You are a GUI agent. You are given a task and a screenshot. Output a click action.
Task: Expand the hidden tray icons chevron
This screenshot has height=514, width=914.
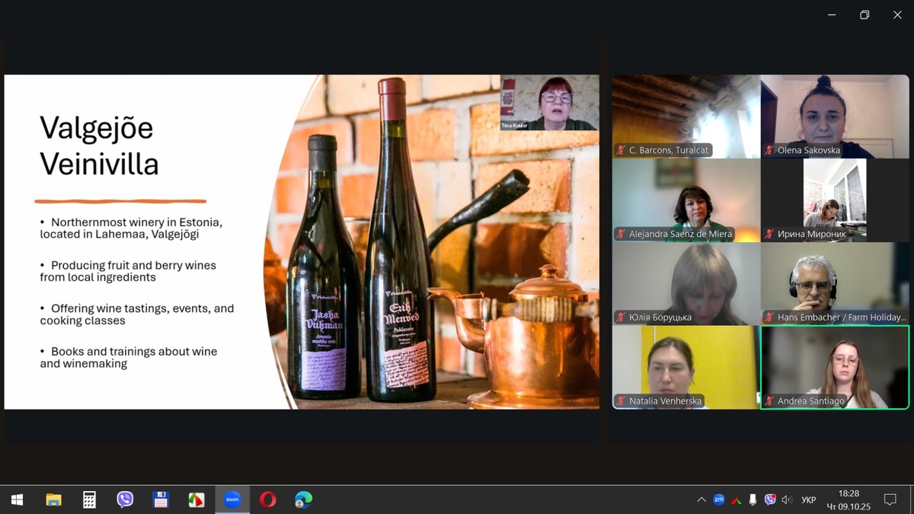point(701,500)
